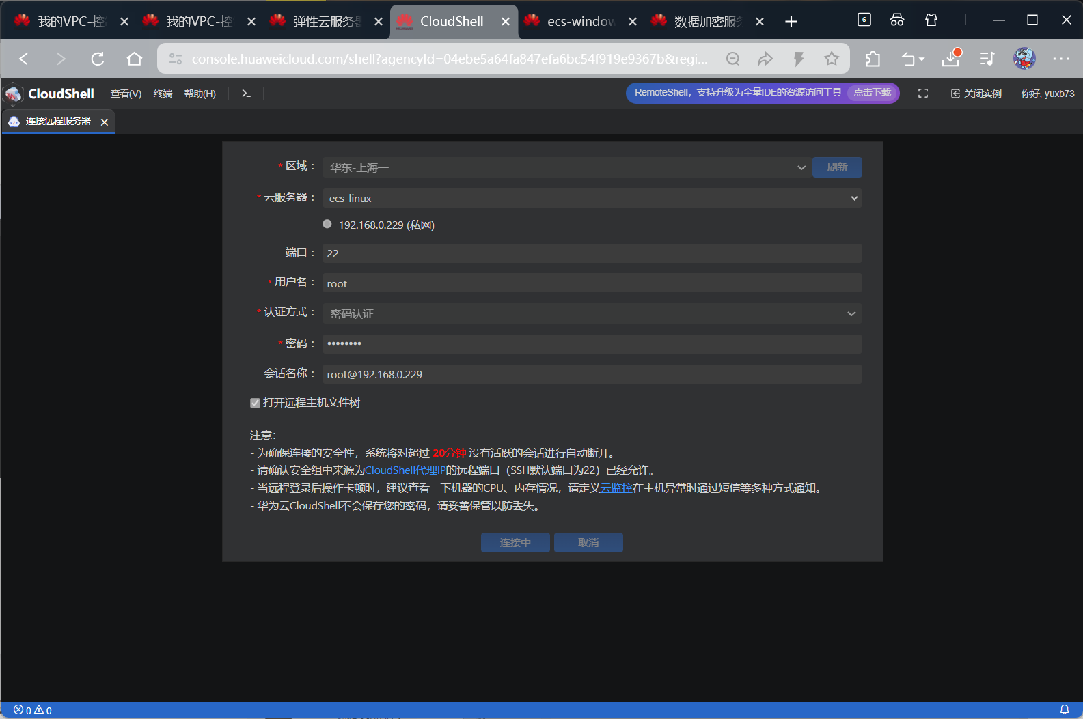The image size is (1083, 719).
Task: Click the CloudShell logo
Action: click(x=50, y=94)
